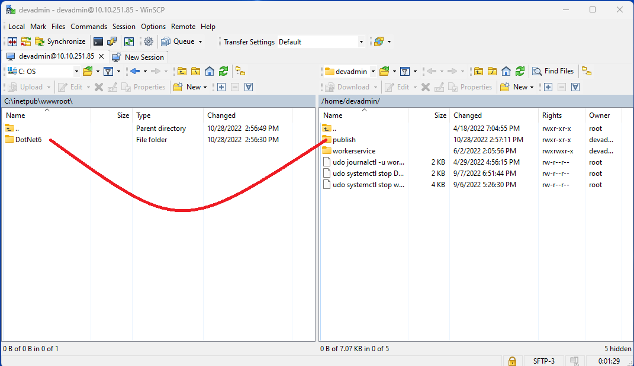Sort the local panel by Type column header
Screen dimensions: 634x366
coord(168,115)
